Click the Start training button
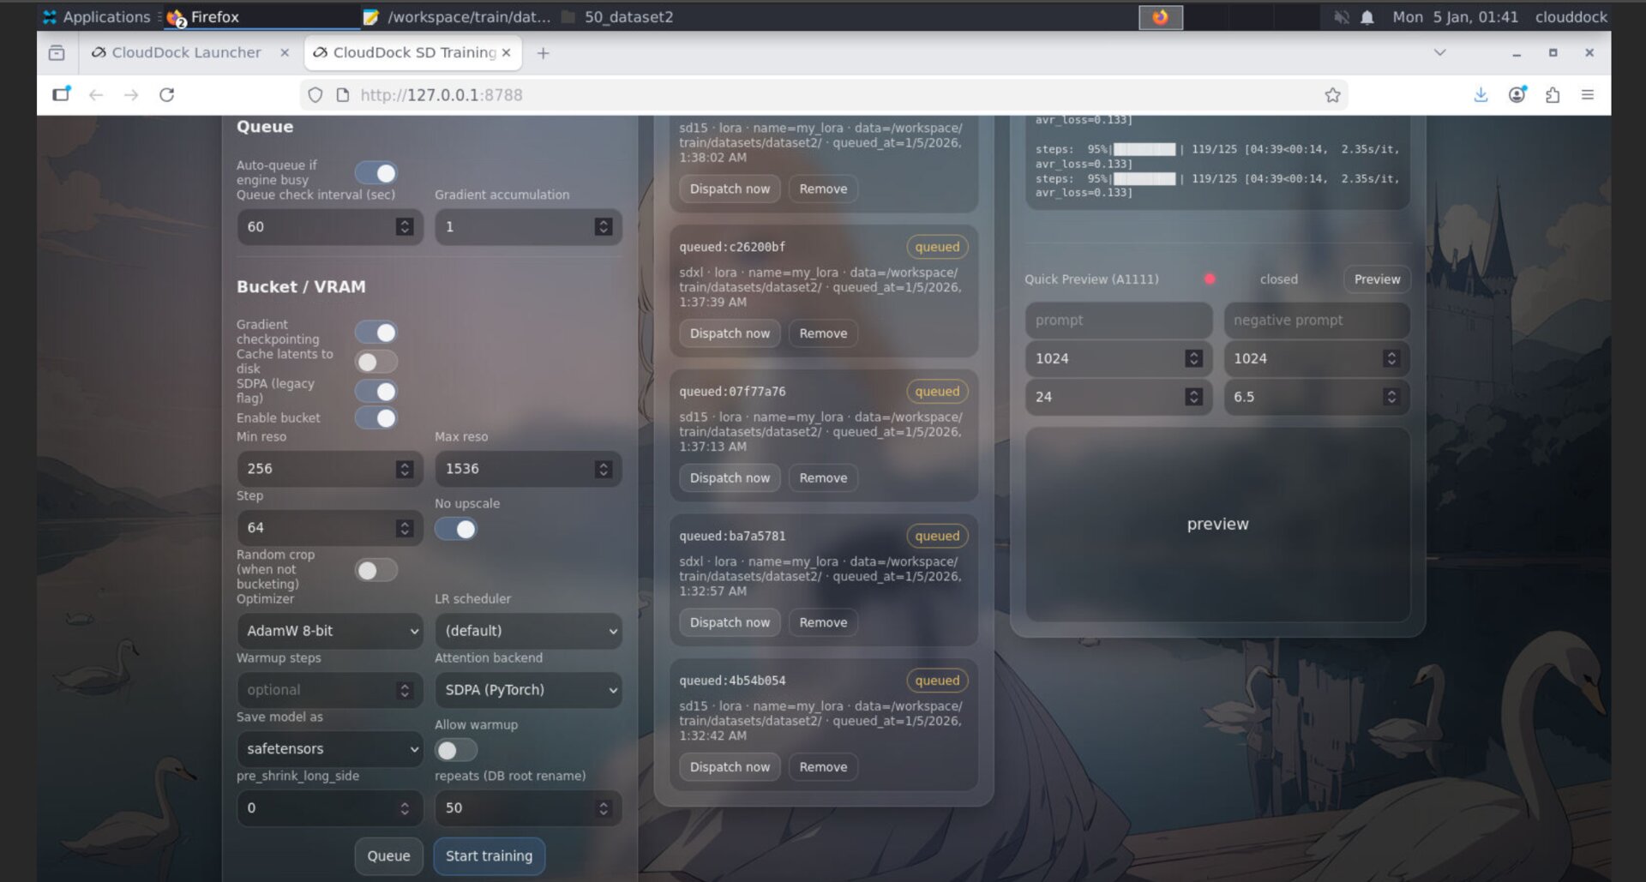Image resolution: width=1646 pixels, height=882 pixels. (x=489, y=856)
